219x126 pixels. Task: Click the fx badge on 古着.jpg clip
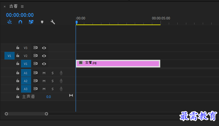pyautogui.click(x=81, y=62)
